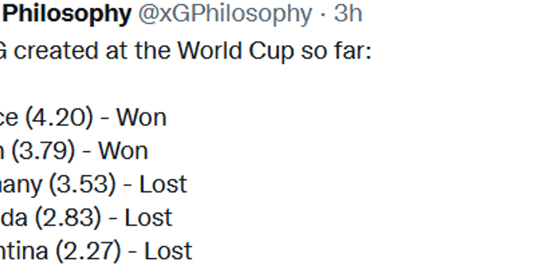Screen dimensions: 557x278
Task: Click the (2.83) xG value
Action: pyautogui.click(x=68, y=217)
